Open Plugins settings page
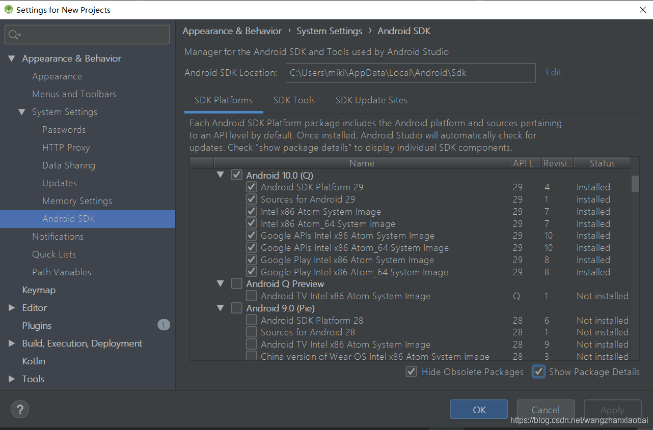Screen dimensions: 653x430 (x=37, y=326)
